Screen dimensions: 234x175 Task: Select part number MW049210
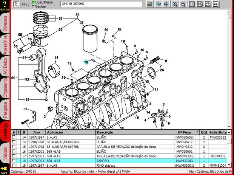pyautogui.click(x=185, y=147)
